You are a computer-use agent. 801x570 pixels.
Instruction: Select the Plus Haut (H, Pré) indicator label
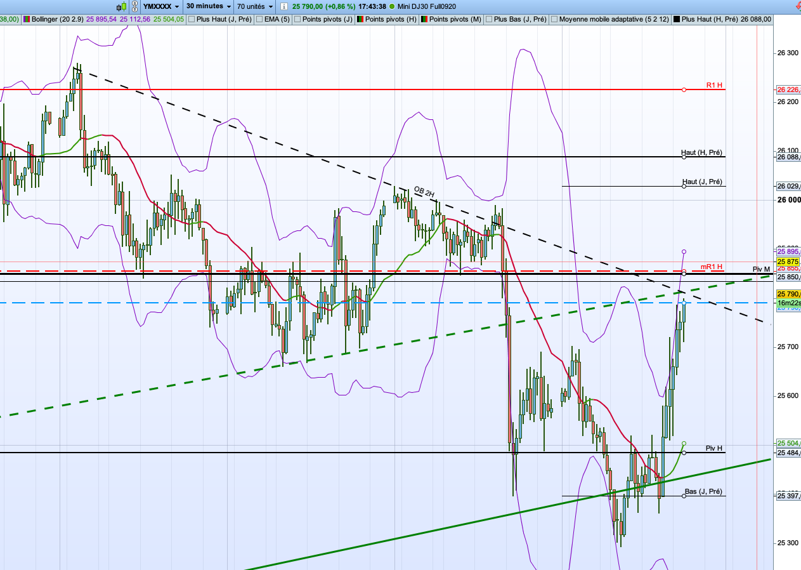click(x=708, y=19)
